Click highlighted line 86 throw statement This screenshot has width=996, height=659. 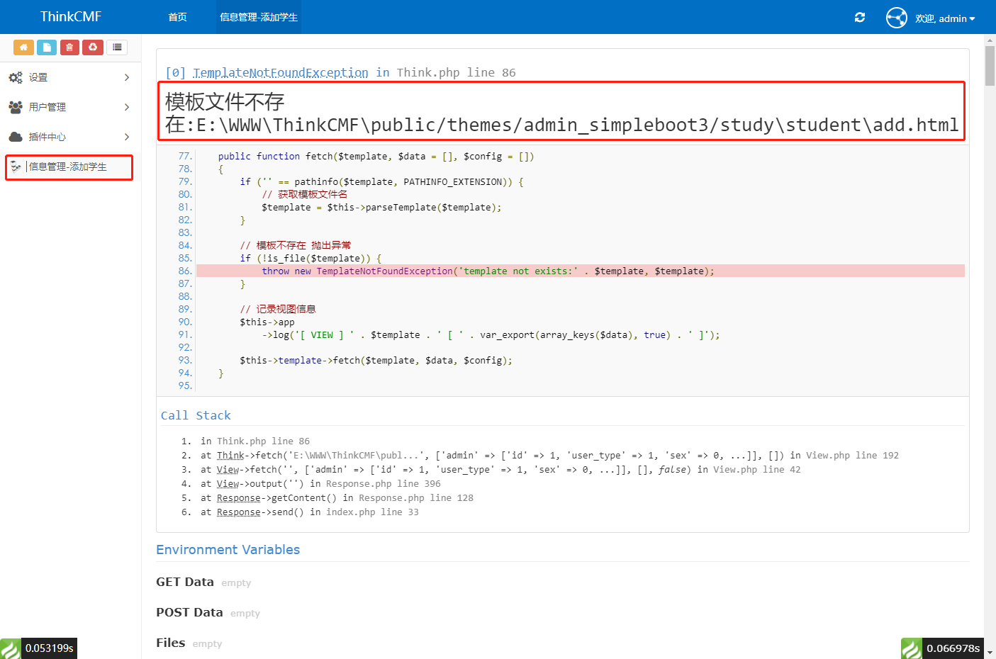pos(581,271)
